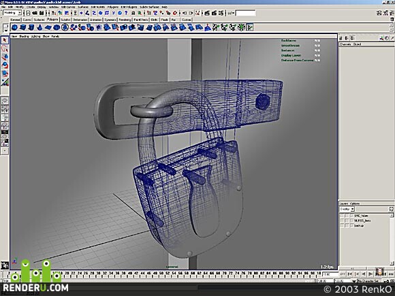Click the polygon cube shelf icon
The image size is (395, 296).
pos(23,27)
